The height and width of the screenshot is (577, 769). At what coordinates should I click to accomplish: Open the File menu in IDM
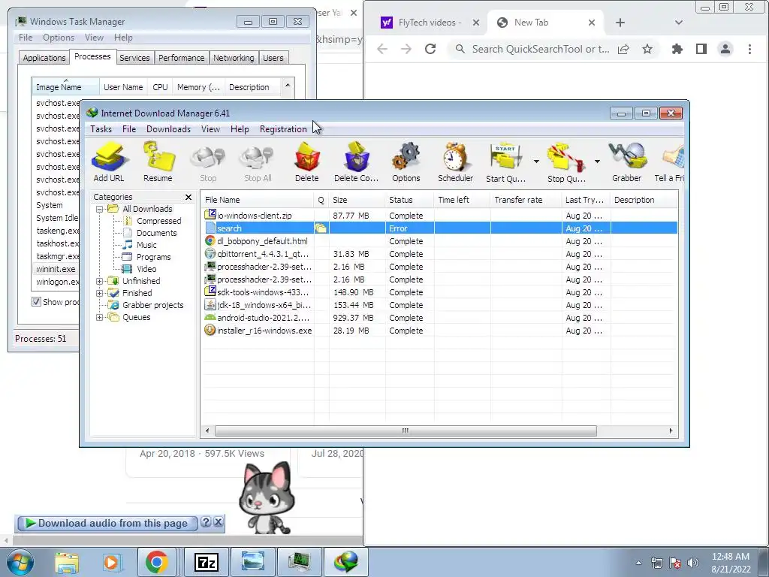tap(129, 129)
